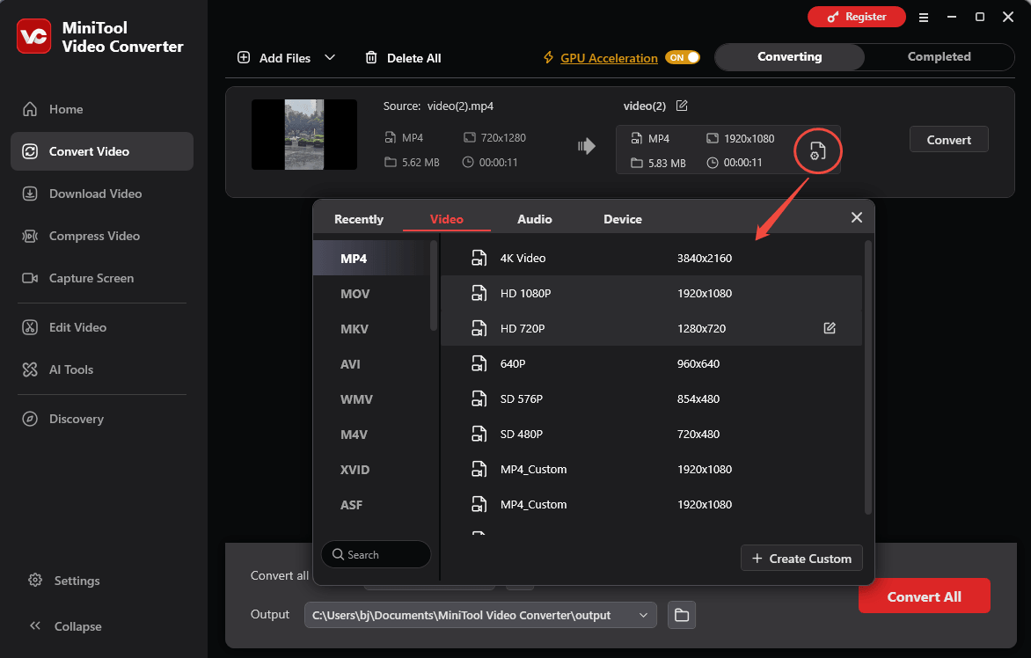Click the format list scrollbar
The height and width of the screenshot is (658, 1031).
434,287
